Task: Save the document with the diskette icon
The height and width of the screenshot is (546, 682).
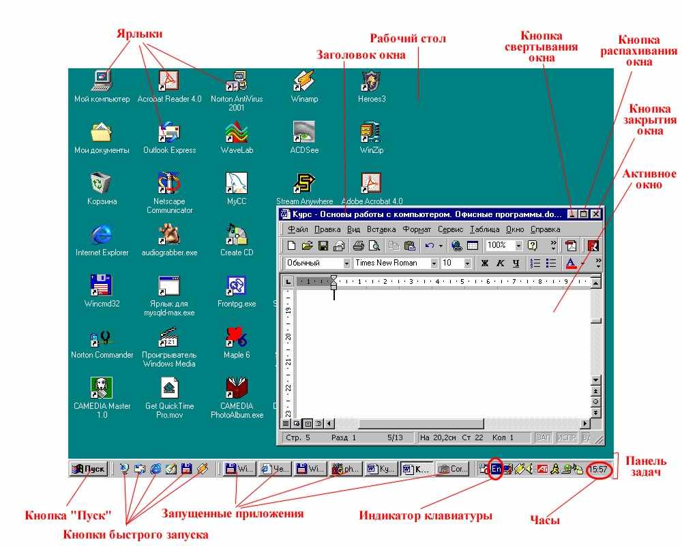Action: pos(323,246)
